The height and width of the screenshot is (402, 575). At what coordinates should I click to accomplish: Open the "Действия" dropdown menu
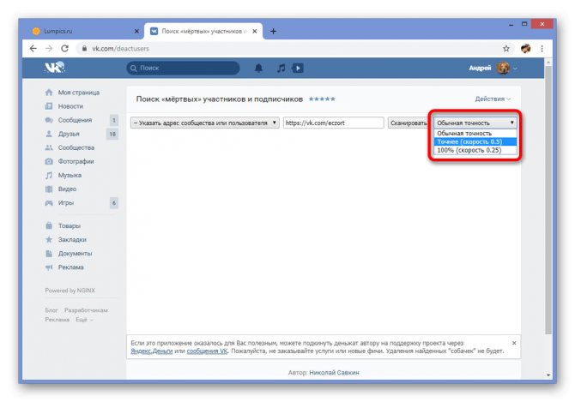tap(493, 99)
